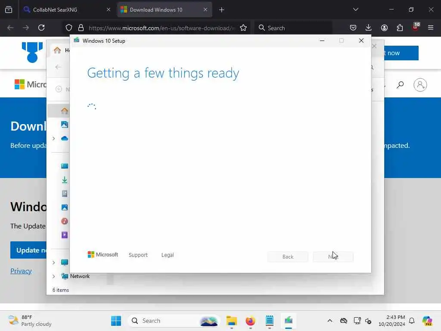The height and width of the screenshot is (331, 441).
Task: Open the Notepad taskbar icon
Action: (x=270, y=321)
